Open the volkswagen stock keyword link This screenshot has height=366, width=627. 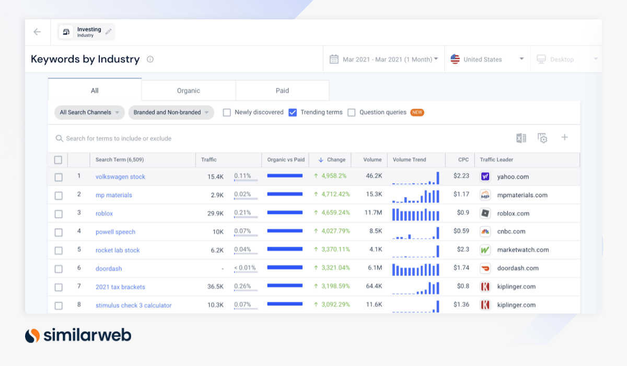120,177
